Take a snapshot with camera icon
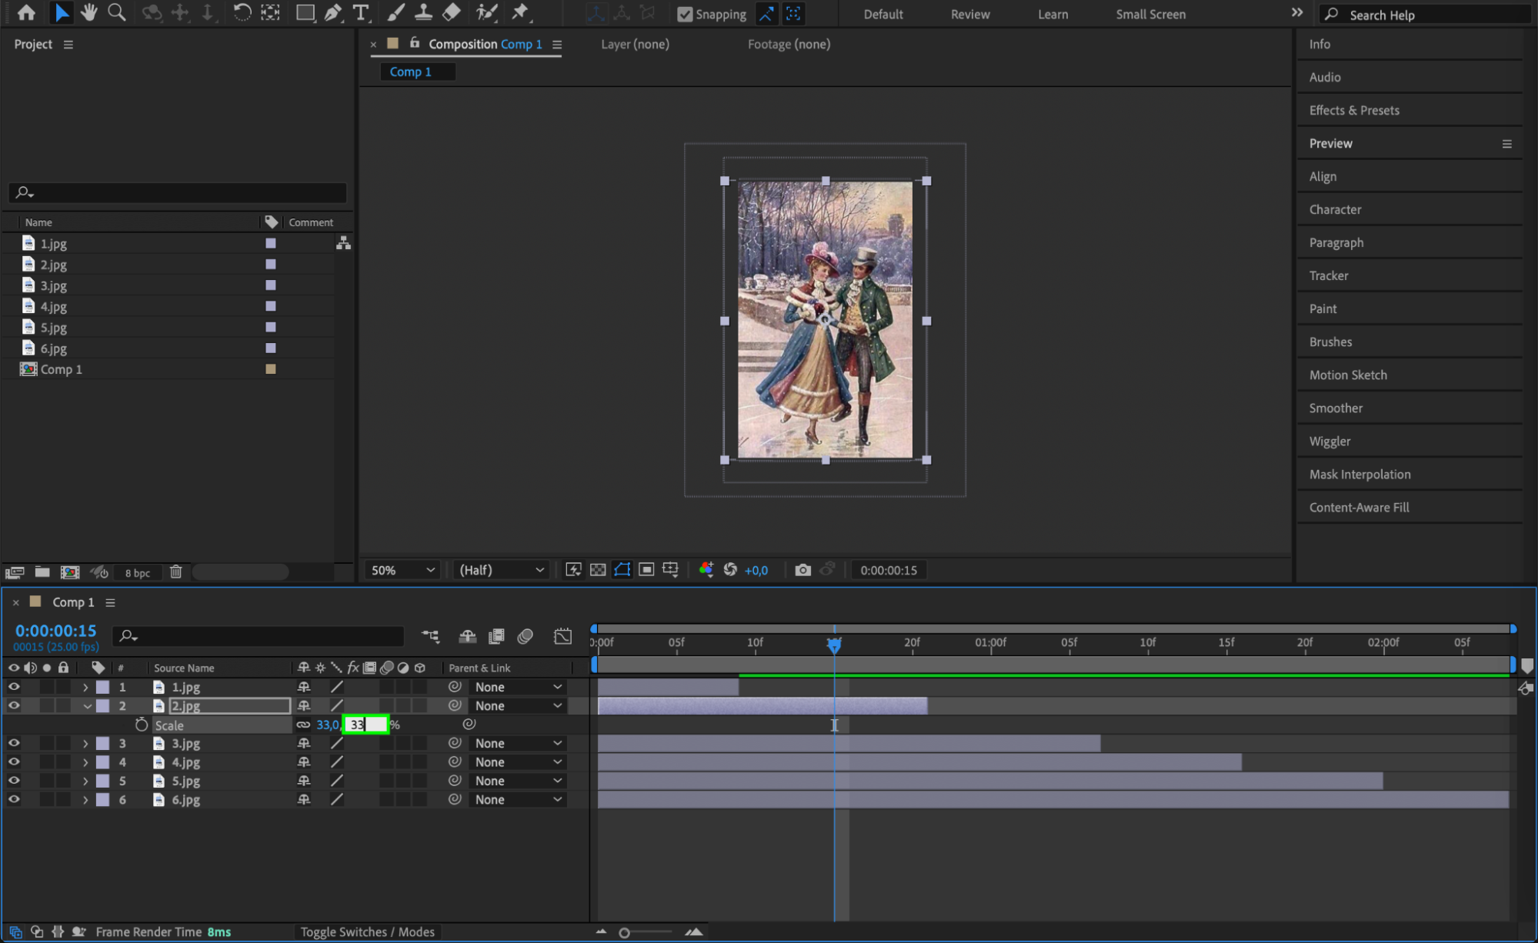The height and width of the screenshot is (943, 1538). point(802,570)
